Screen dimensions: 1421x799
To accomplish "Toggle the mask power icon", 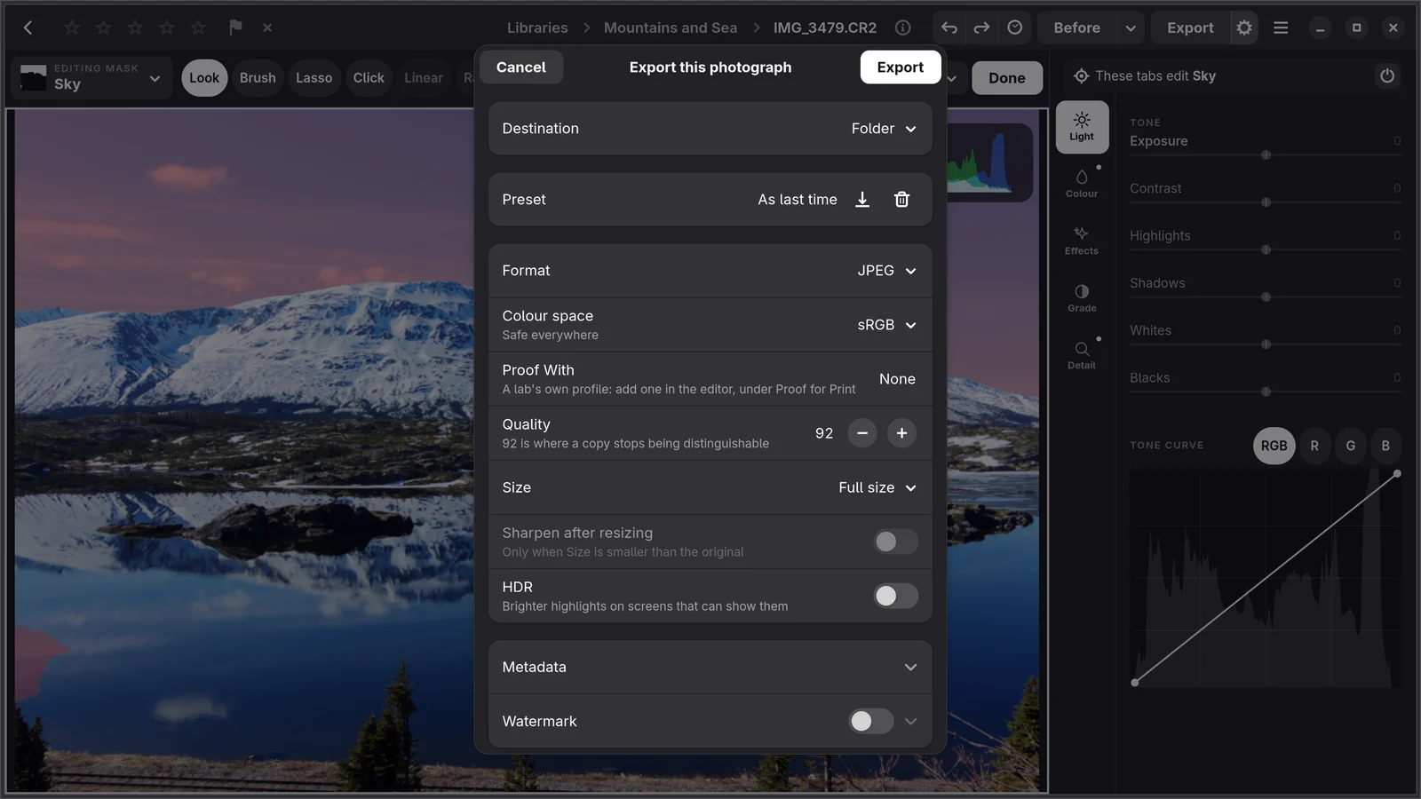I will (x=1386, y=76).
